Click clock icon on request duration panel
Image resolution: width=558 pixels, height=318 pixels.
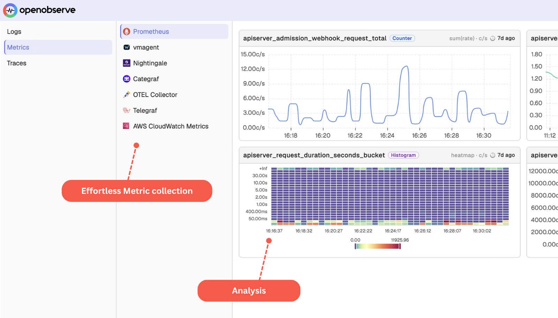pos(493,155)
